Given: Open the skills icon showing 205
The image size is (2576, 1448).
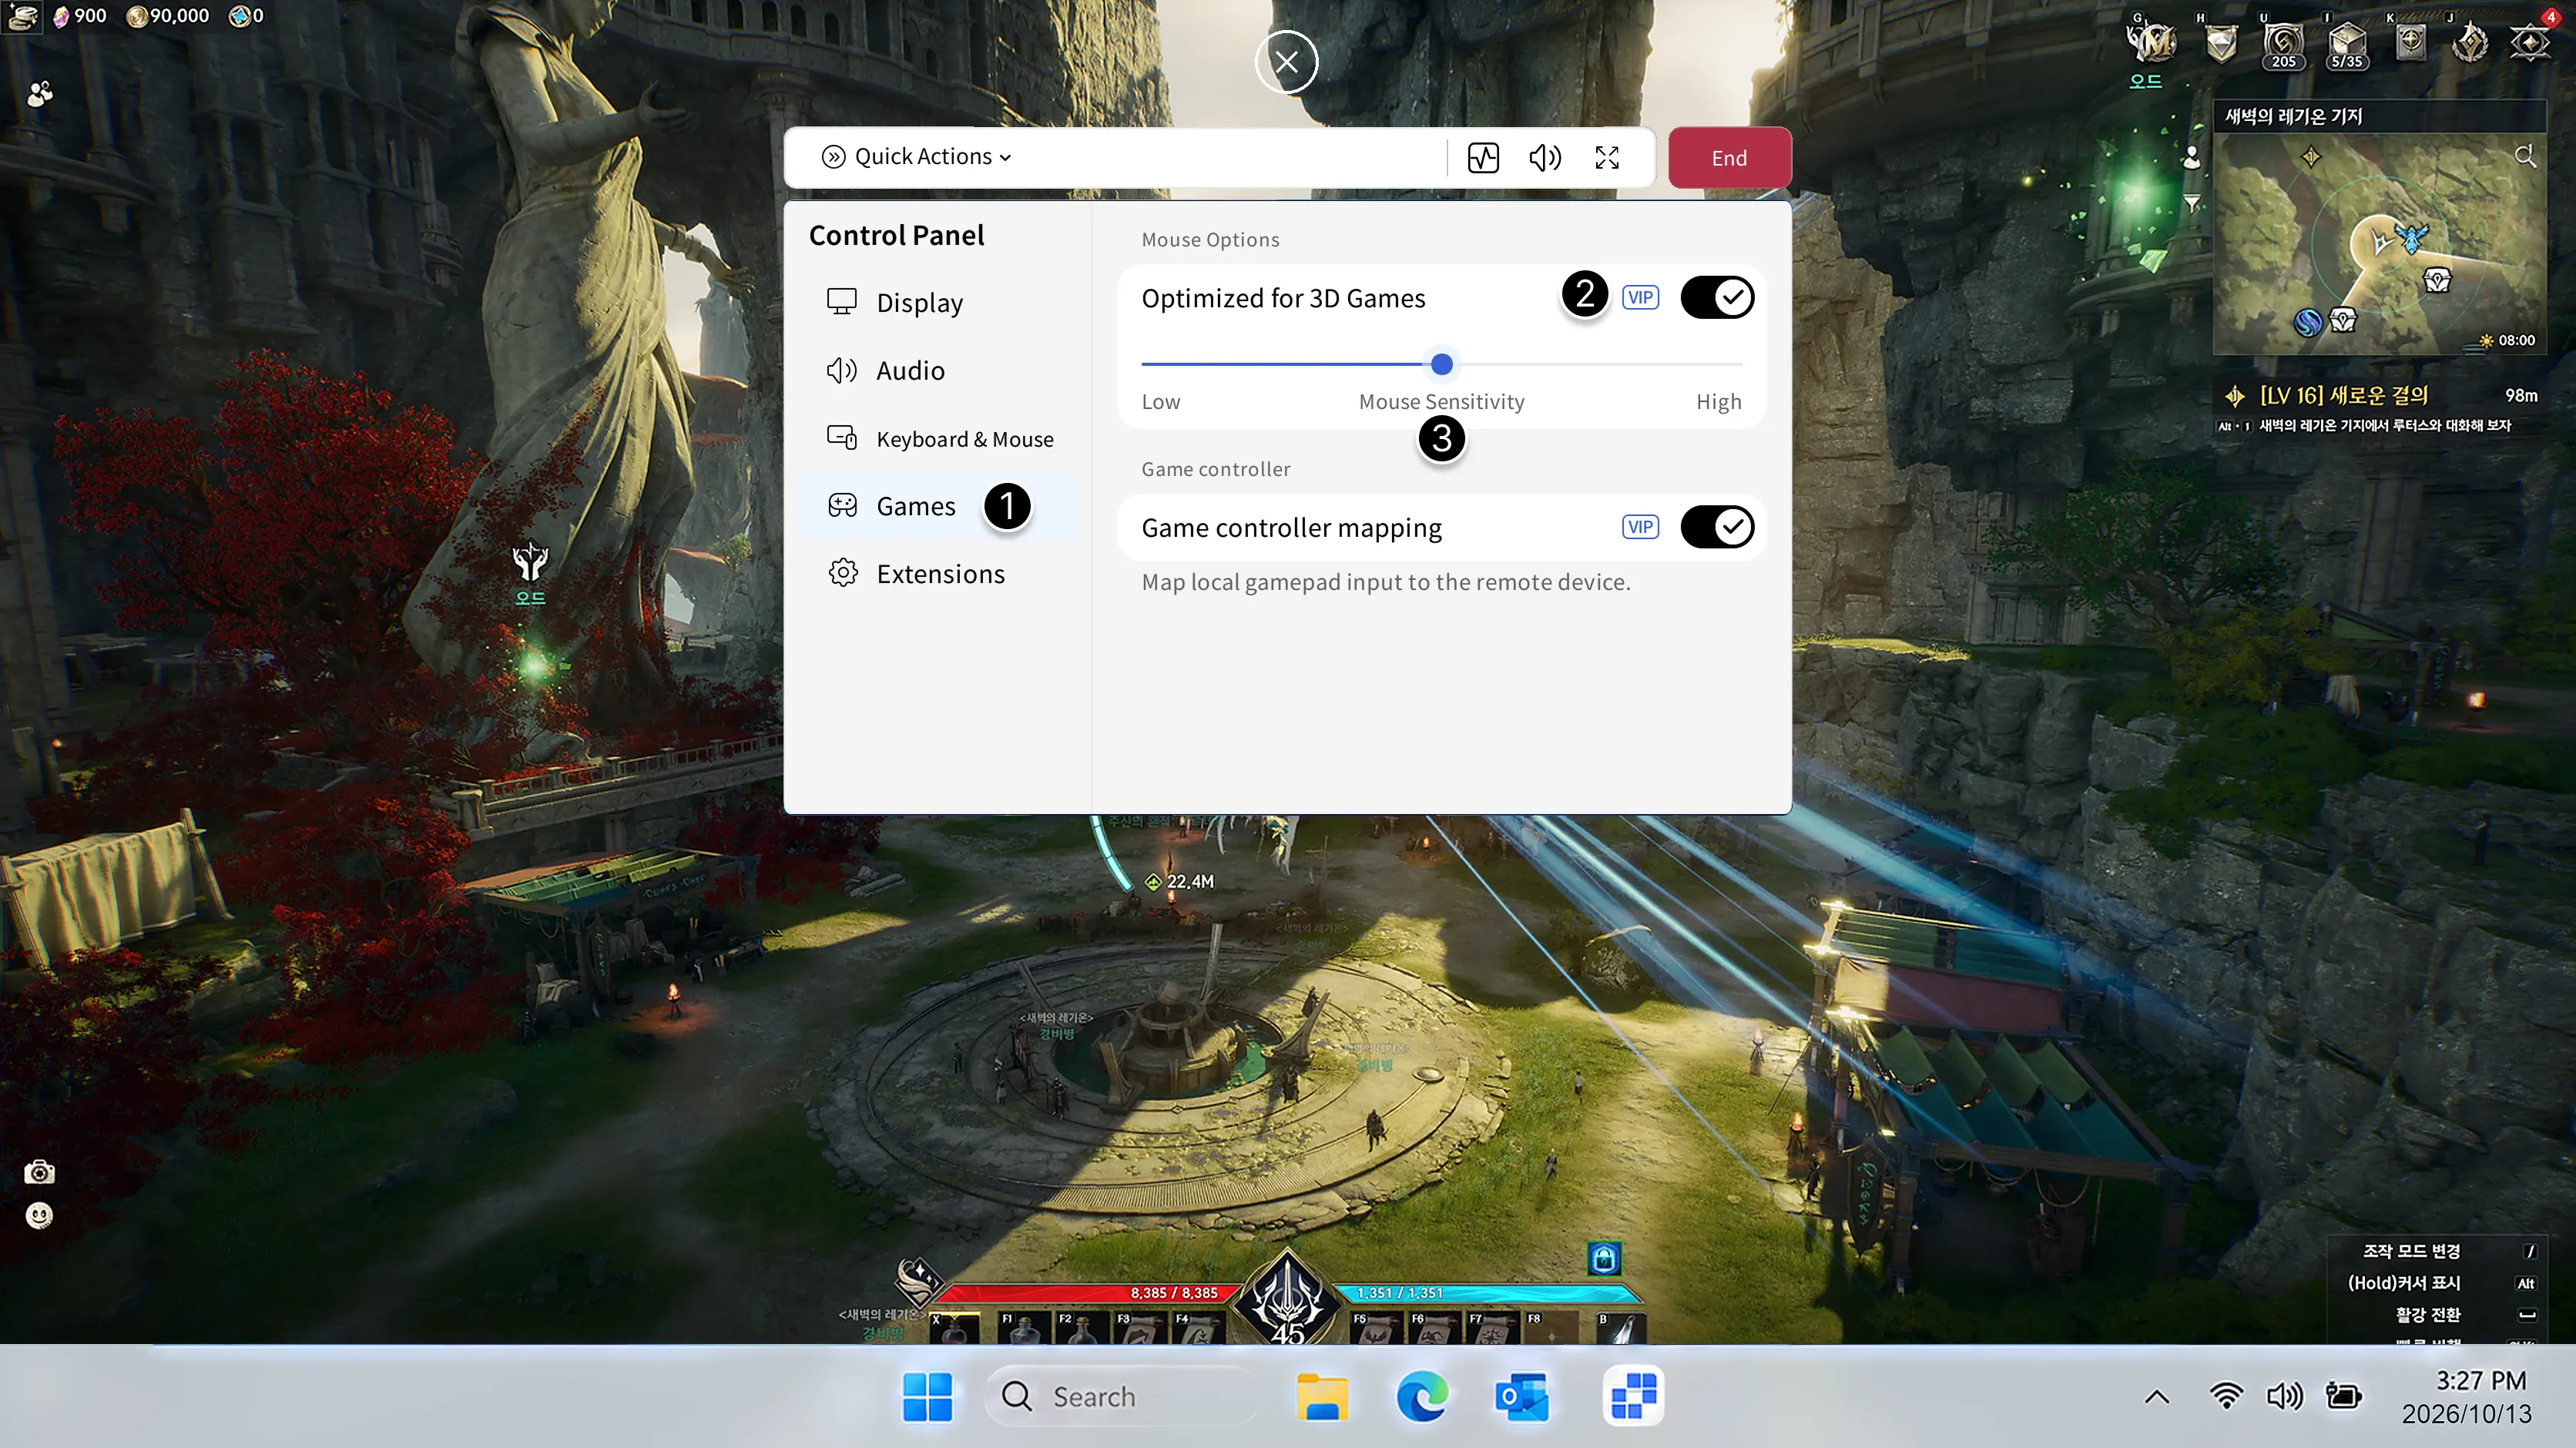Looking at the screenshot, I should pyautogui.click(x=2284, y=44).
